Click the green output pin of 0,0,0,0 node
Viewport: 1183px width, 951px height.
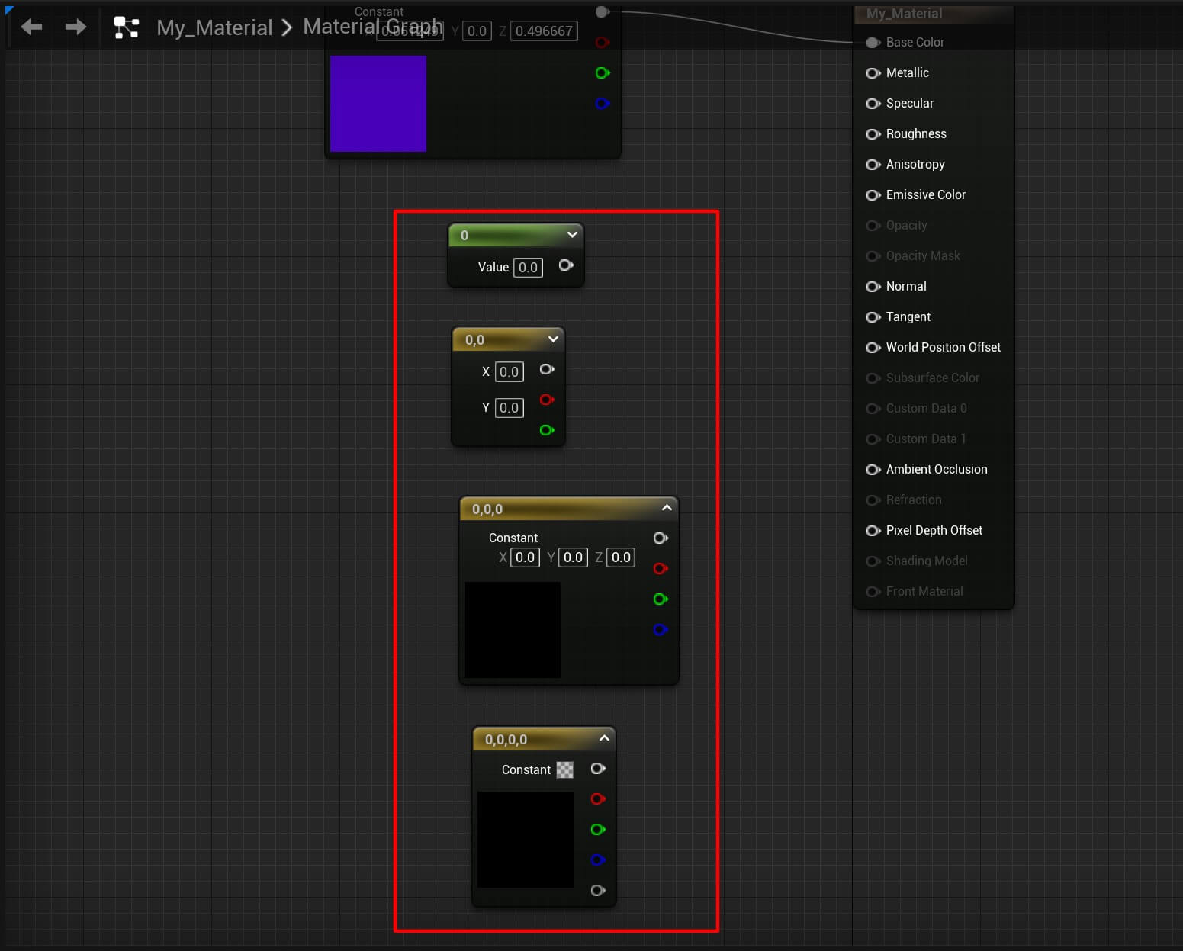[598, 830]
